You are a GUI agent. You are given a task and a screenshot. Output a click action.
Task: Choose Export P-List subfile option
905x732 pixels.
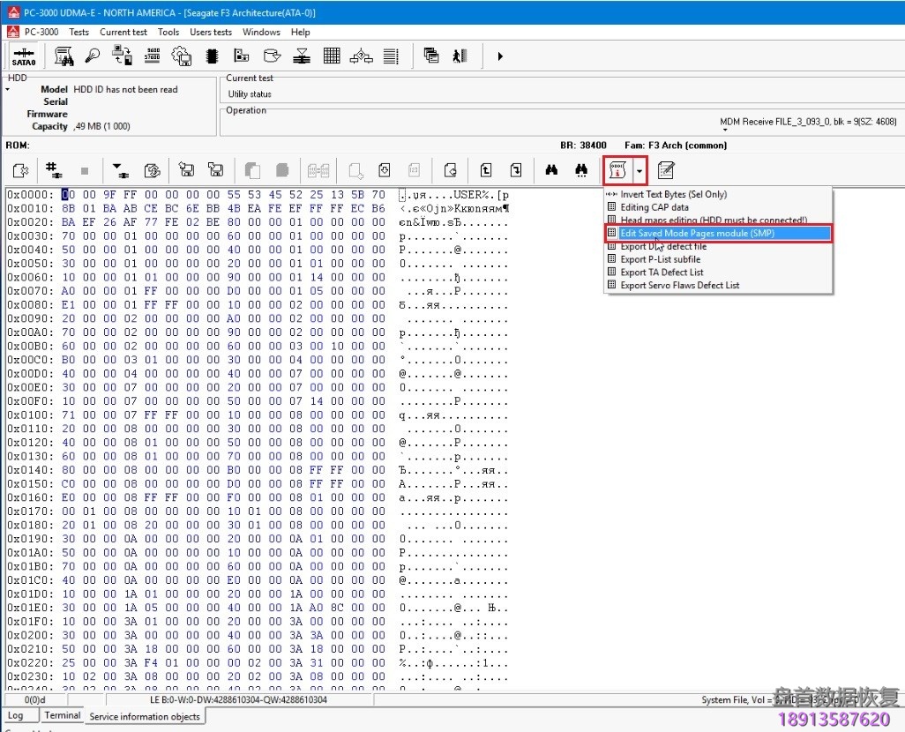click(x=660, y=259)
